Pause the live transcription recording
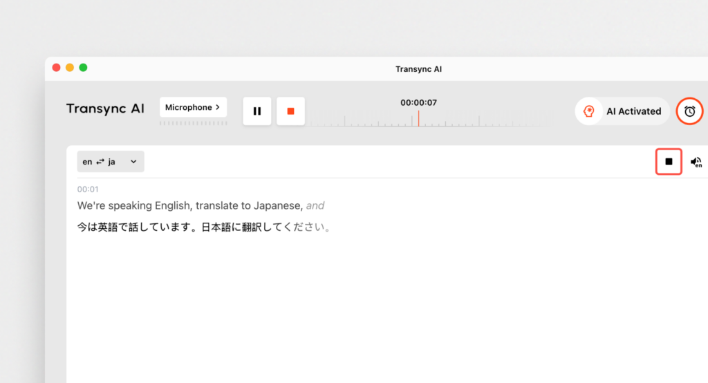Screen dimensions: 708x383 [x=257, y=111]
